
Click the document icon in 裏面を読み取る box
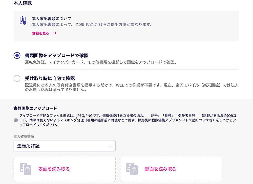click(132, 169)
